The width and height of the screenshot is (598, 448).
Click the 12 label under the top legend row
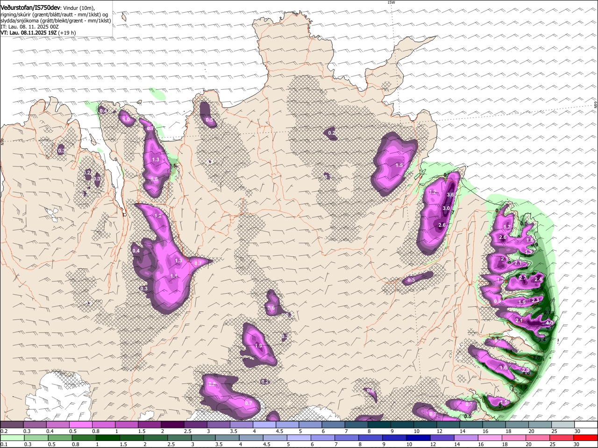point(439,431)
